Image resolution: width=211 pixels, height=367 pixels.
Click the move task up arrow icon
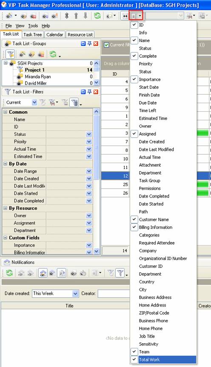76,16
